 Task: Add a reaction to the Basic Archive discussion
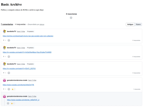point(71,18)
